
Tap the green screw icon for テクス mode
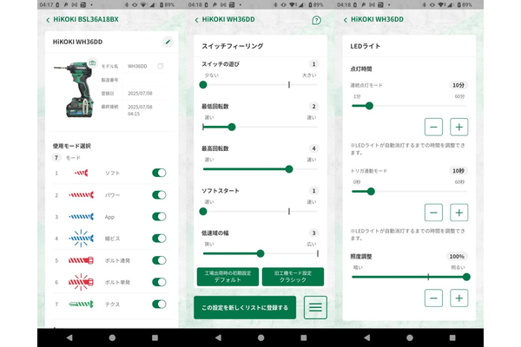[81, 304]
